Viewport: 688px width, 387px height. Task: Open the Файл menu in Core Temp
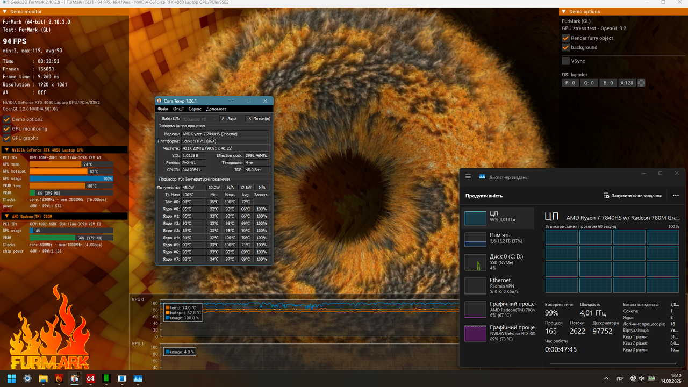click(163, 109)
